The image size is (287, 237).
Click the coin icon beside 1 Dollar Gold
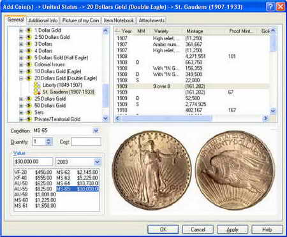tap(29, 31)
